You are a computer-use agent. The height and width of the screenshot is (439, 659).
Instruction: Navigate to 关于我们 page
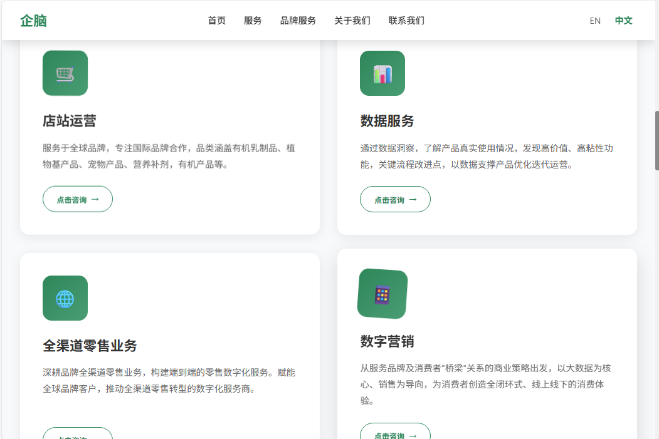point(352,21)
